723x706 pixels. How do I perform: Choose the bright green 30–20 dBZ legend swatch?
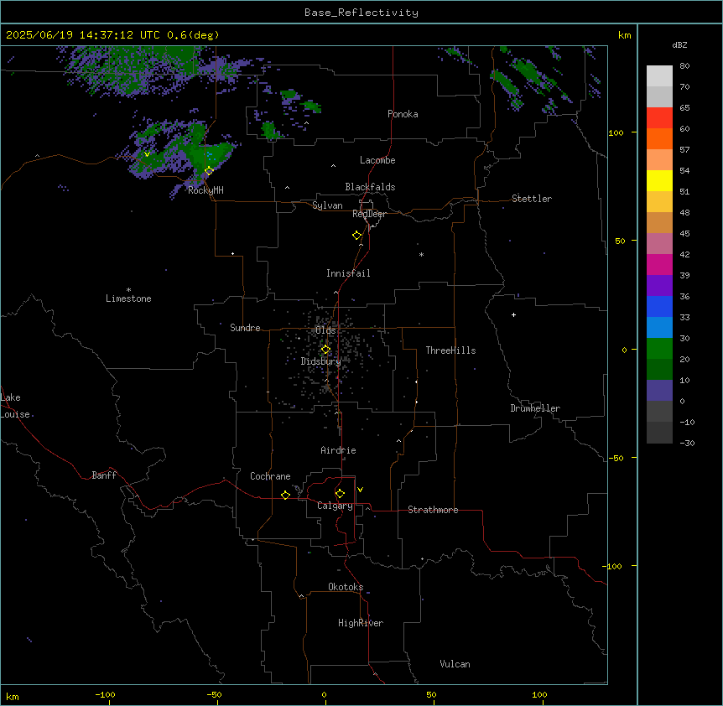click(659, 349)
